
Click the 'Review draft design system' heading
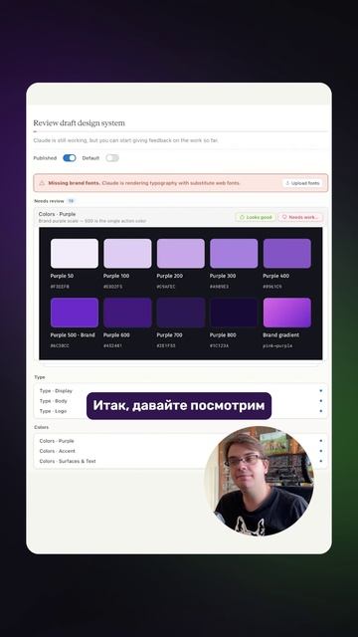coord(80,123)
